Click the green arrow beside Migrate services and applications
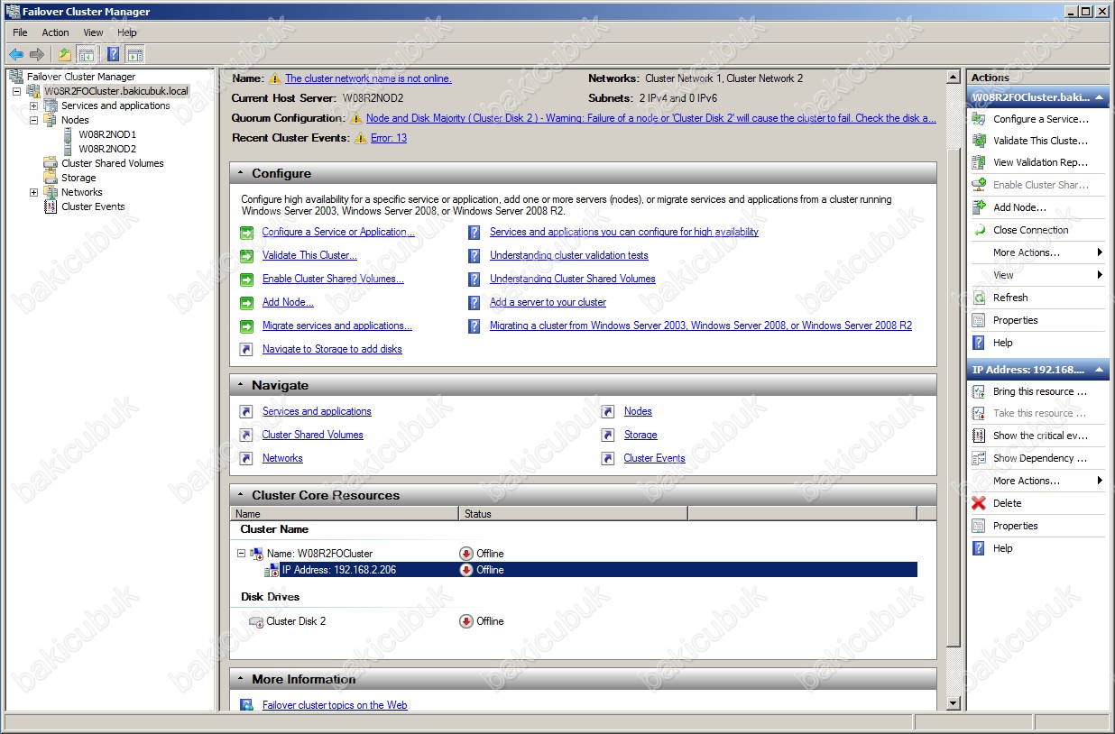Screen dimensions: 1115x734 pos(247,326)
